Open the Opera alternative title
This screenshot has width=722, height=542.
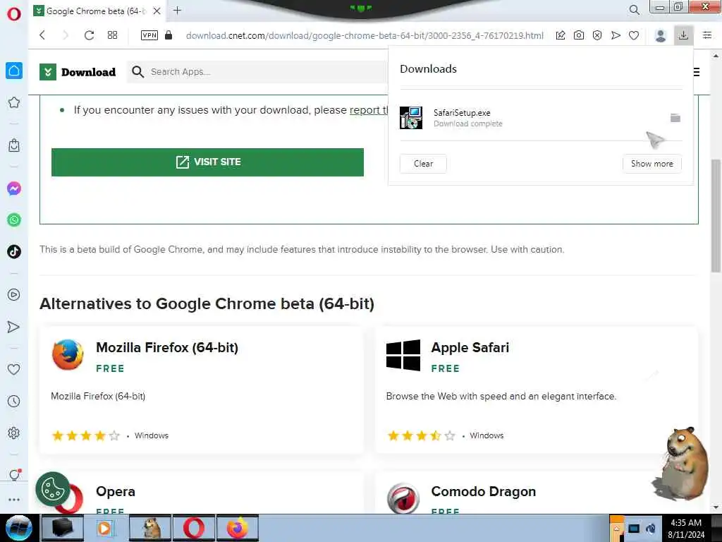click(x=116, y=491)
